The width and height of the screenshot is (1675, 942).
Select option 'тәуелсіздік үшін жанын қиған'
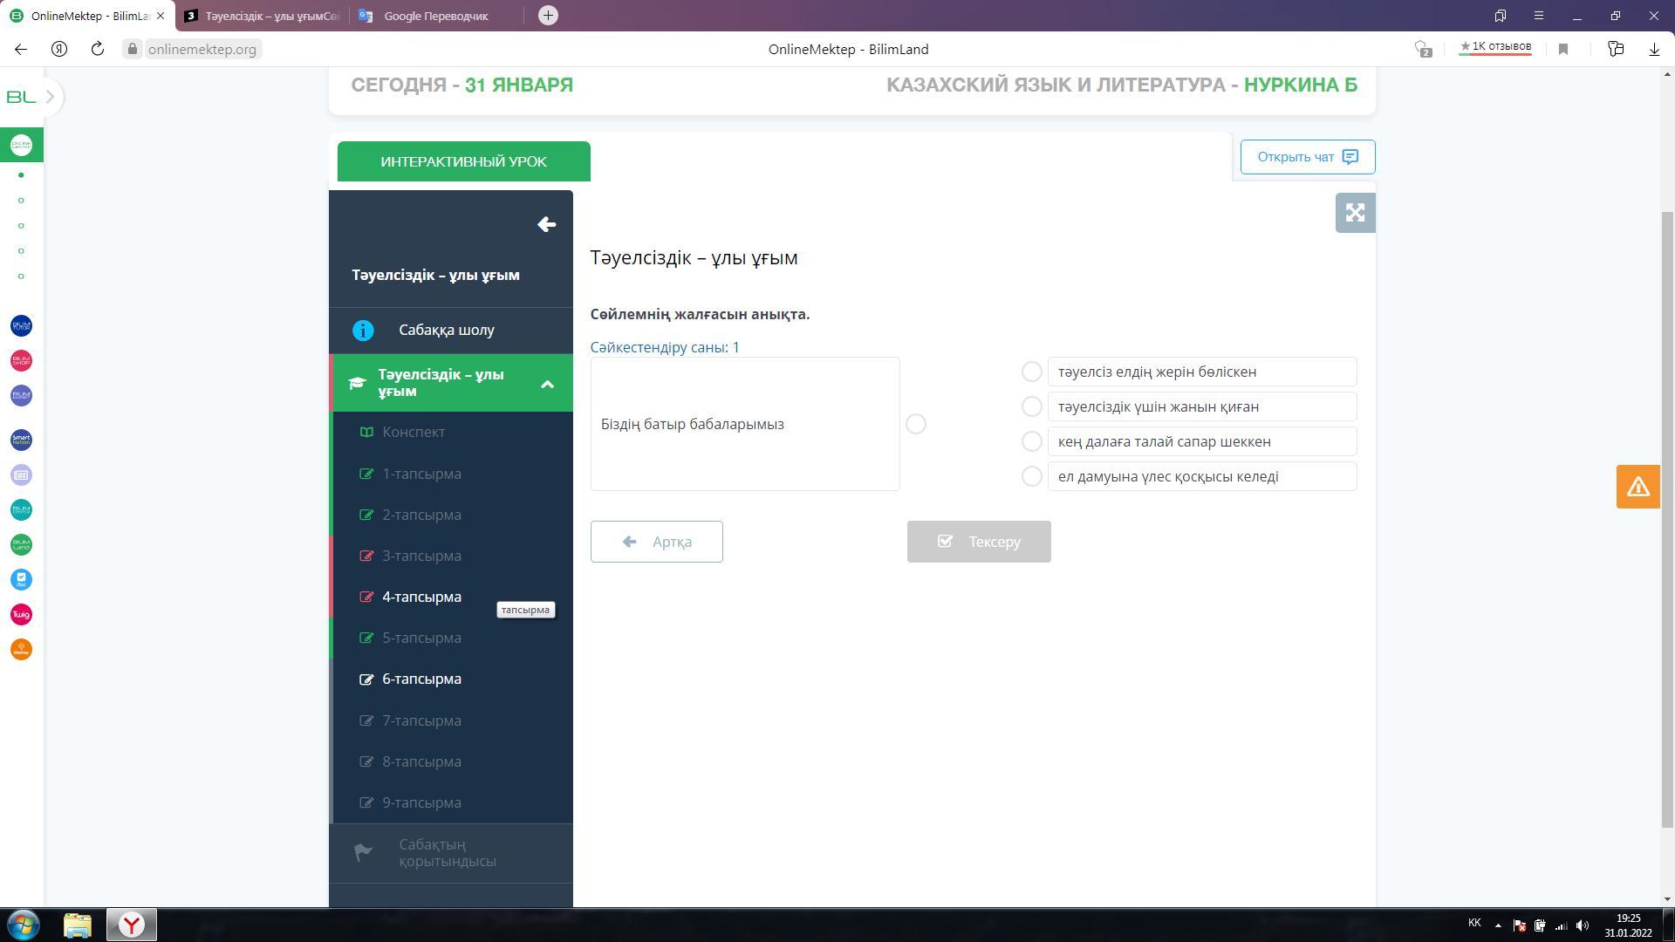click(x=1031, y=406)
